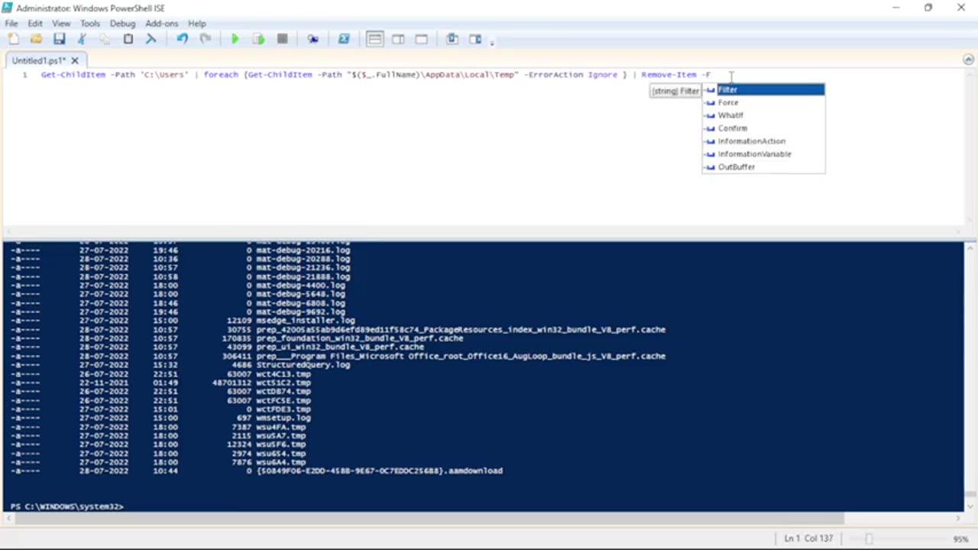
Task: Click the console pane horizontal scrollbar
Action: click(x=428, y=519)
